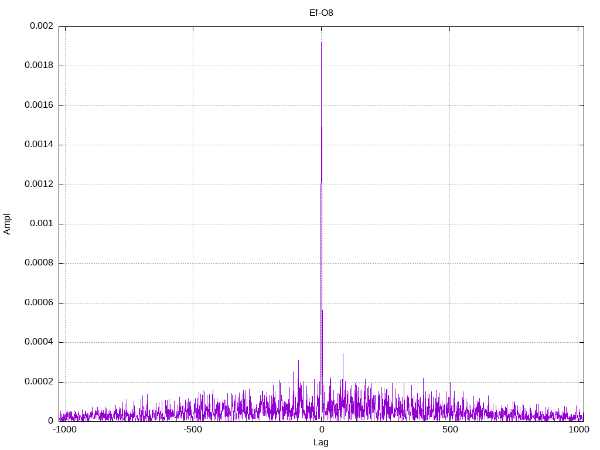Select the 0.0018 y-axis tick label
The width and height of the screenshot is (600, 450).
(x=39, y=66)
